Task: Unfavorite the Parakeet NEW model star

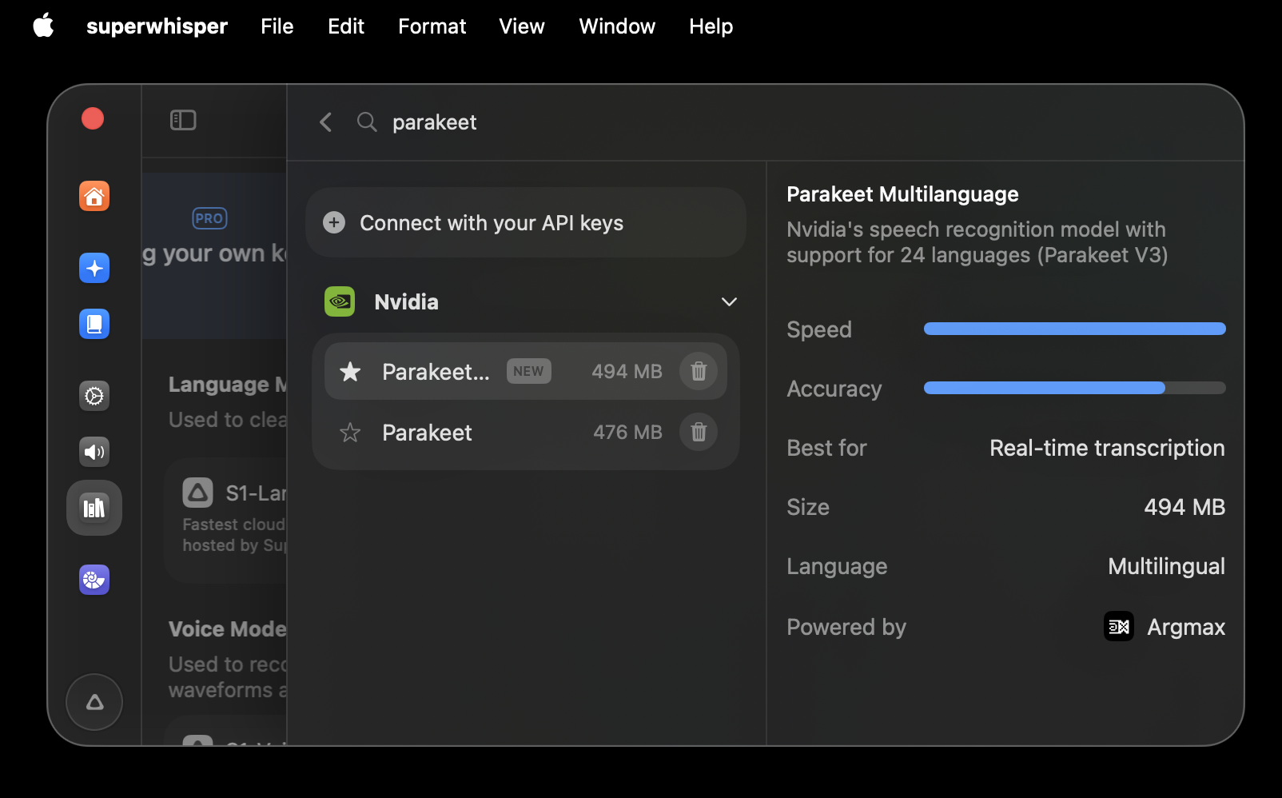Action: click(350, 371)
